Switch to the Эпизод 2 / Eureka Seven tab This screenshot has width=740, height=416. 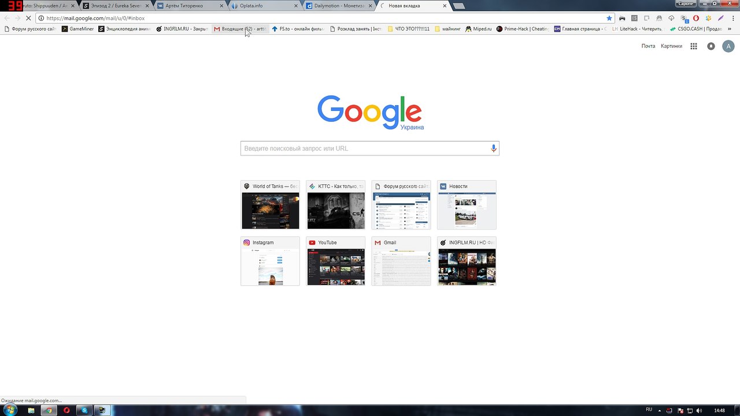(x=115, y=6)
